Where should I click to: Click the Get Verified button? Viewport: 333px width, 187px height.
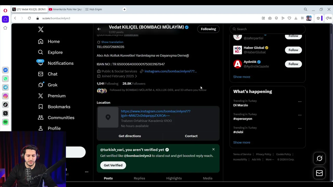pos(113,165)
